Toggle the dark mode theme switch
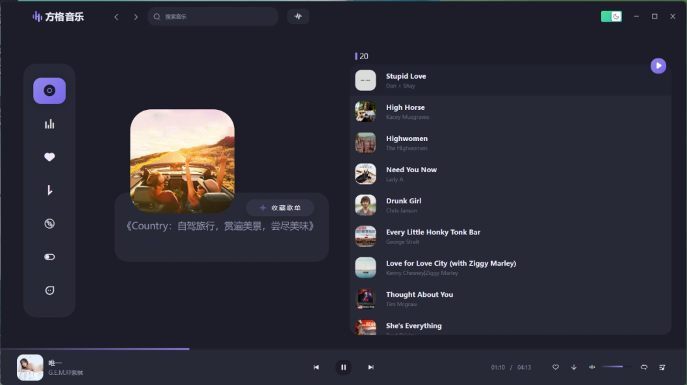687x385 pixels. click(611, 17)
